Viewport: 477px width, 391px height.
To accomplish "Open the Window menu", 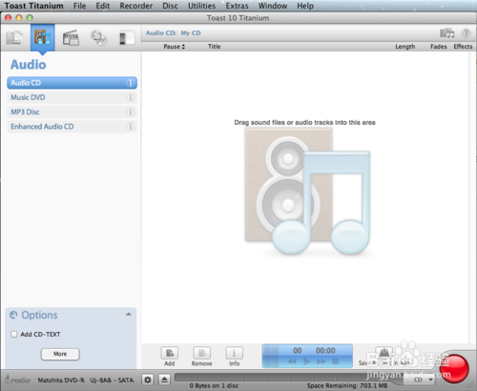I will pos(273,6).
